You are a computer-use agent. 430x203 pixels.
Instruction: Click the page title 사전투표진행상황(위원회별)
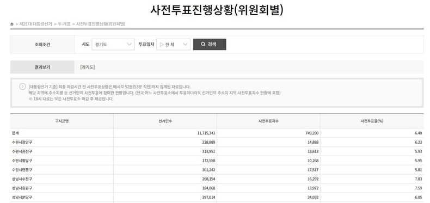[217, 10]
